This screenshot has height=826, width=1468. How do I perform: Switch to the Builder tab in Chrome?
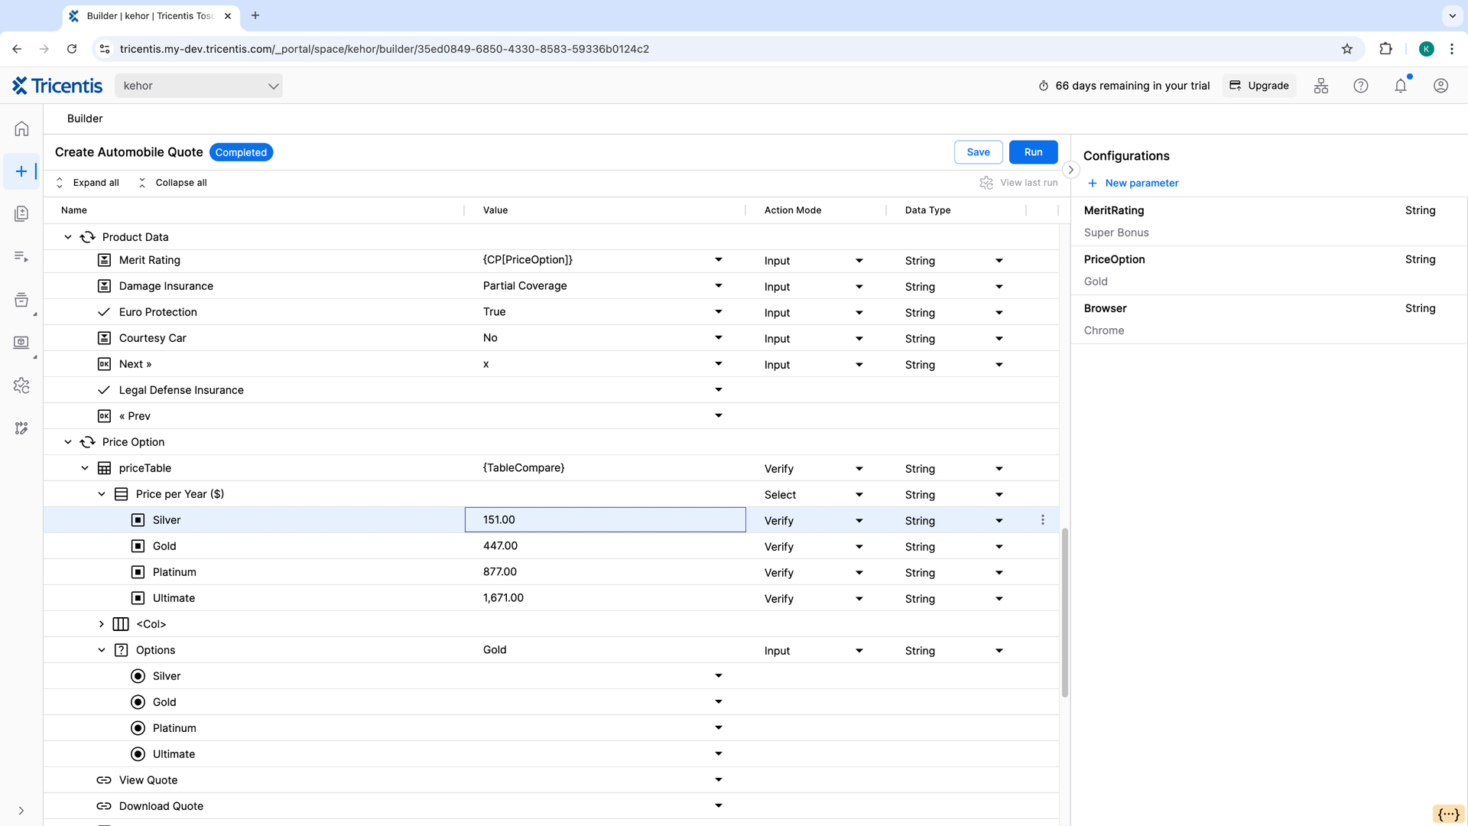click(x=145, y=15)
